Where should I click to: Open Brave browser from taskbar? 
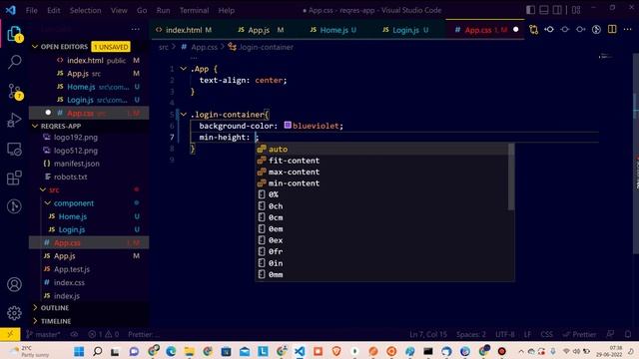pos(336,351)
